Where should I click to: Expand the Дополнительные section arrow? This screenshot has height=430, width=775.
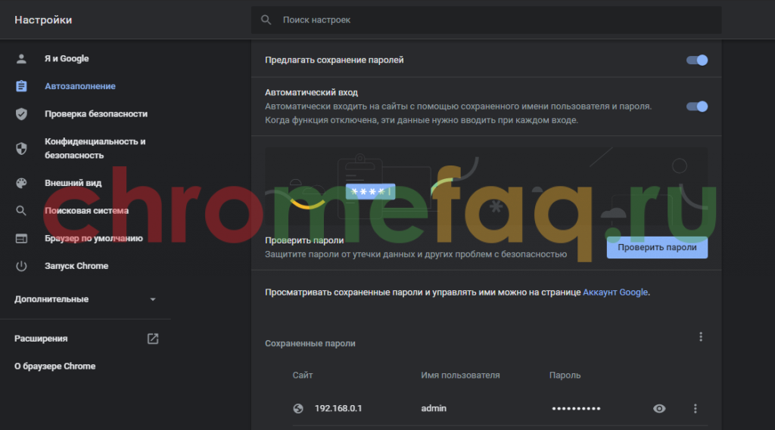[x=153, y=299]
